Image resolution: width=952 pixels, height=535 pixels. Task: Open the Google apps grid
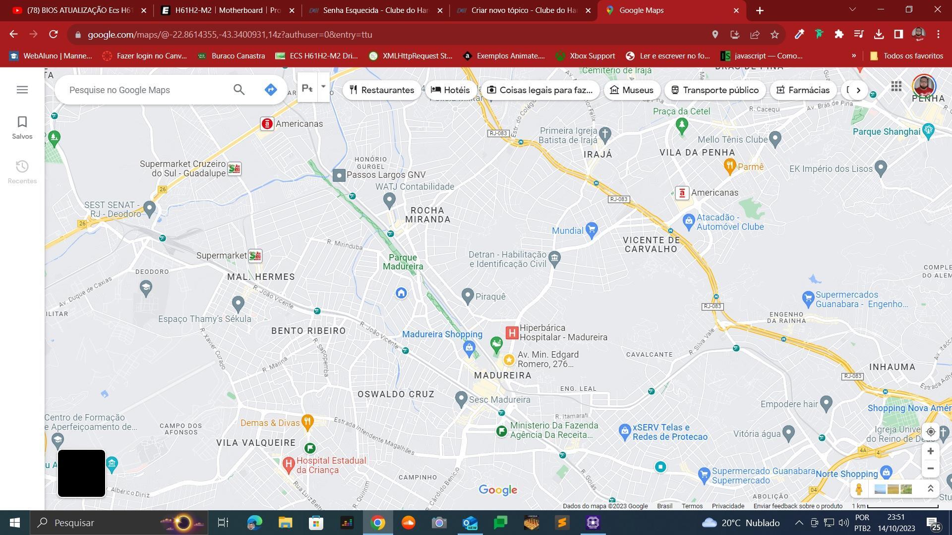pyautogui.click(x=896, y=87)
